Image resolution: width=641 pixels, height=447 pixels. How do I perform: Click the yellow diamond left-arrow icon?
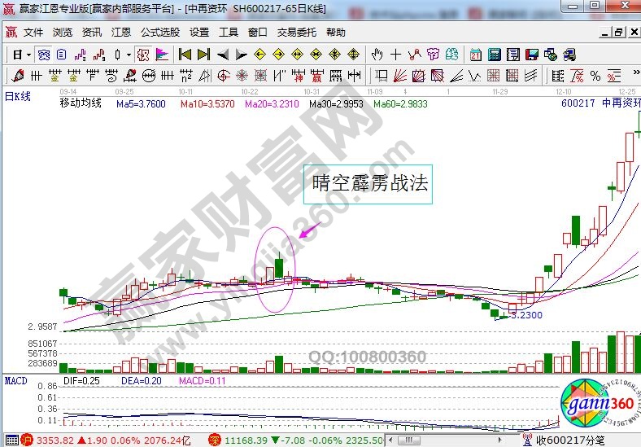coord(259,55)
